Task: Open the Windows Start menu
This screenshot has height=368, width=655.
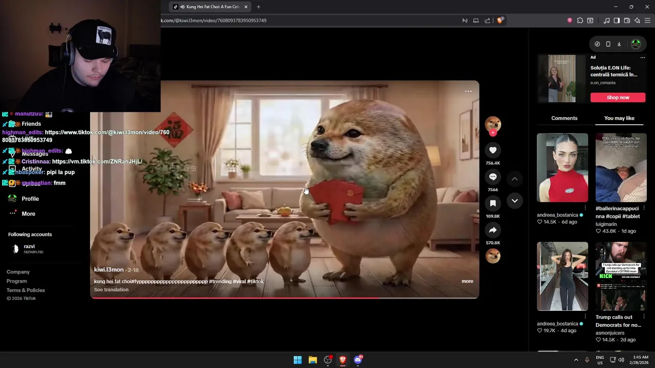Action: [297, 360]
